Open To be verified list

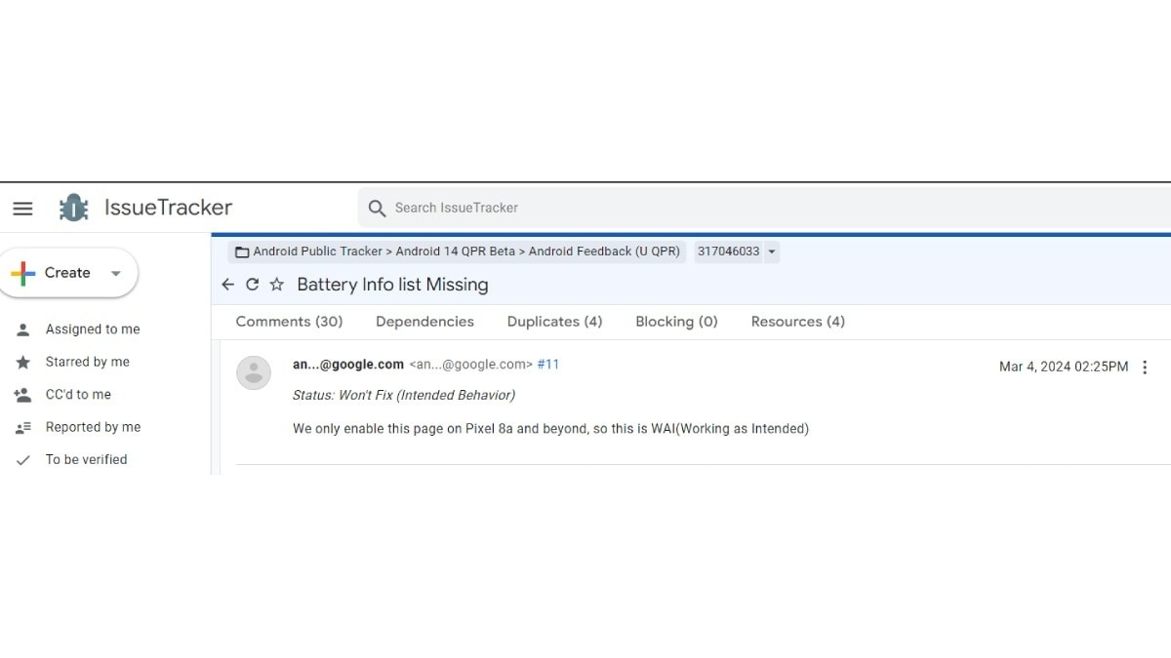86,459
